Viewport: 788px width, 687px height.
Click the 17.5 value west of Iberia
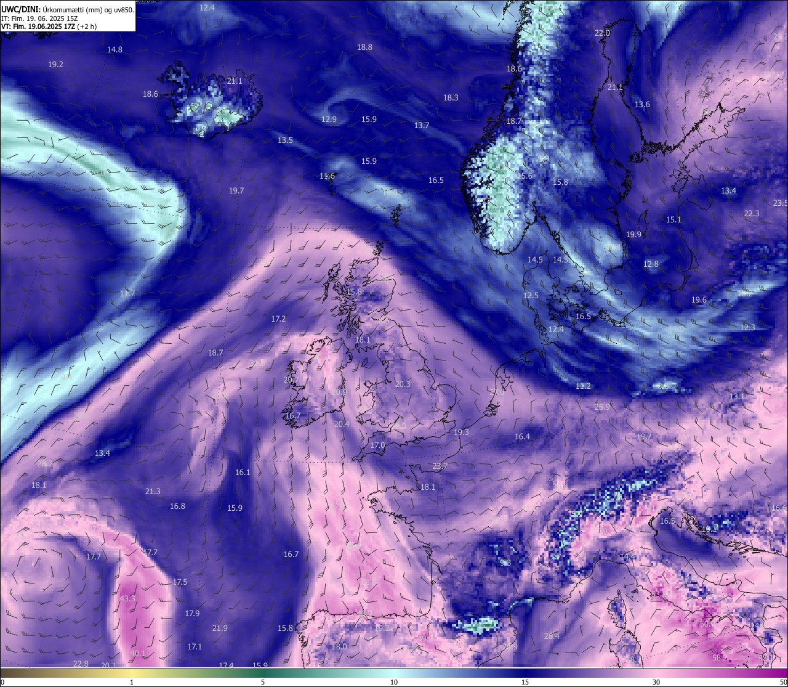(180, 582)
